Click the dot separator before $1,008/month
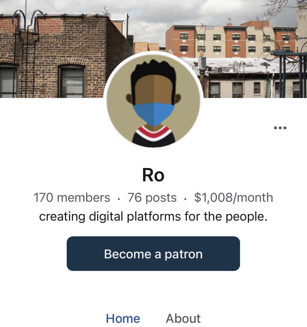307x327 pixels. [185, 199]
